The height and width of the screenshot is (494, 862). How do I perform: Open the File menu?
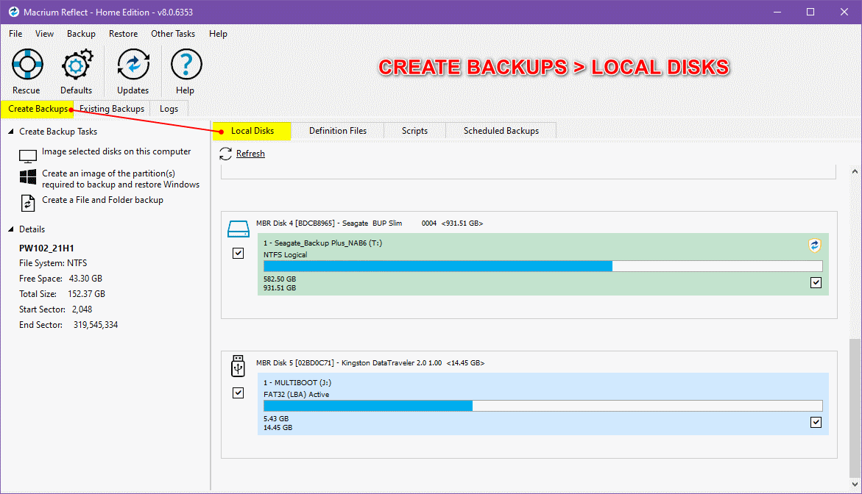click(x=15, y=34)
